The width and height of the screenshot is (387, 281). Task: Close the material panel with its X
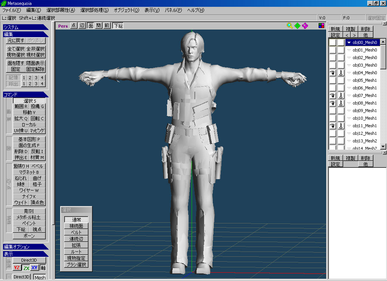click(384, 153)
